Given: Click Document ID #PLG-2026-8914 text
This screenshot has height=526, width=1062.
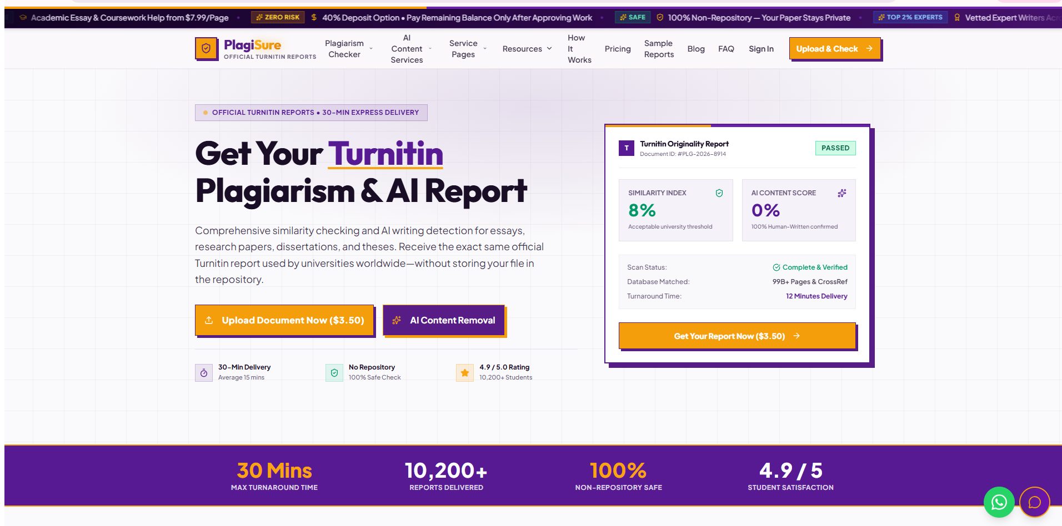Looking at the screenshot, I should (683, 154).
